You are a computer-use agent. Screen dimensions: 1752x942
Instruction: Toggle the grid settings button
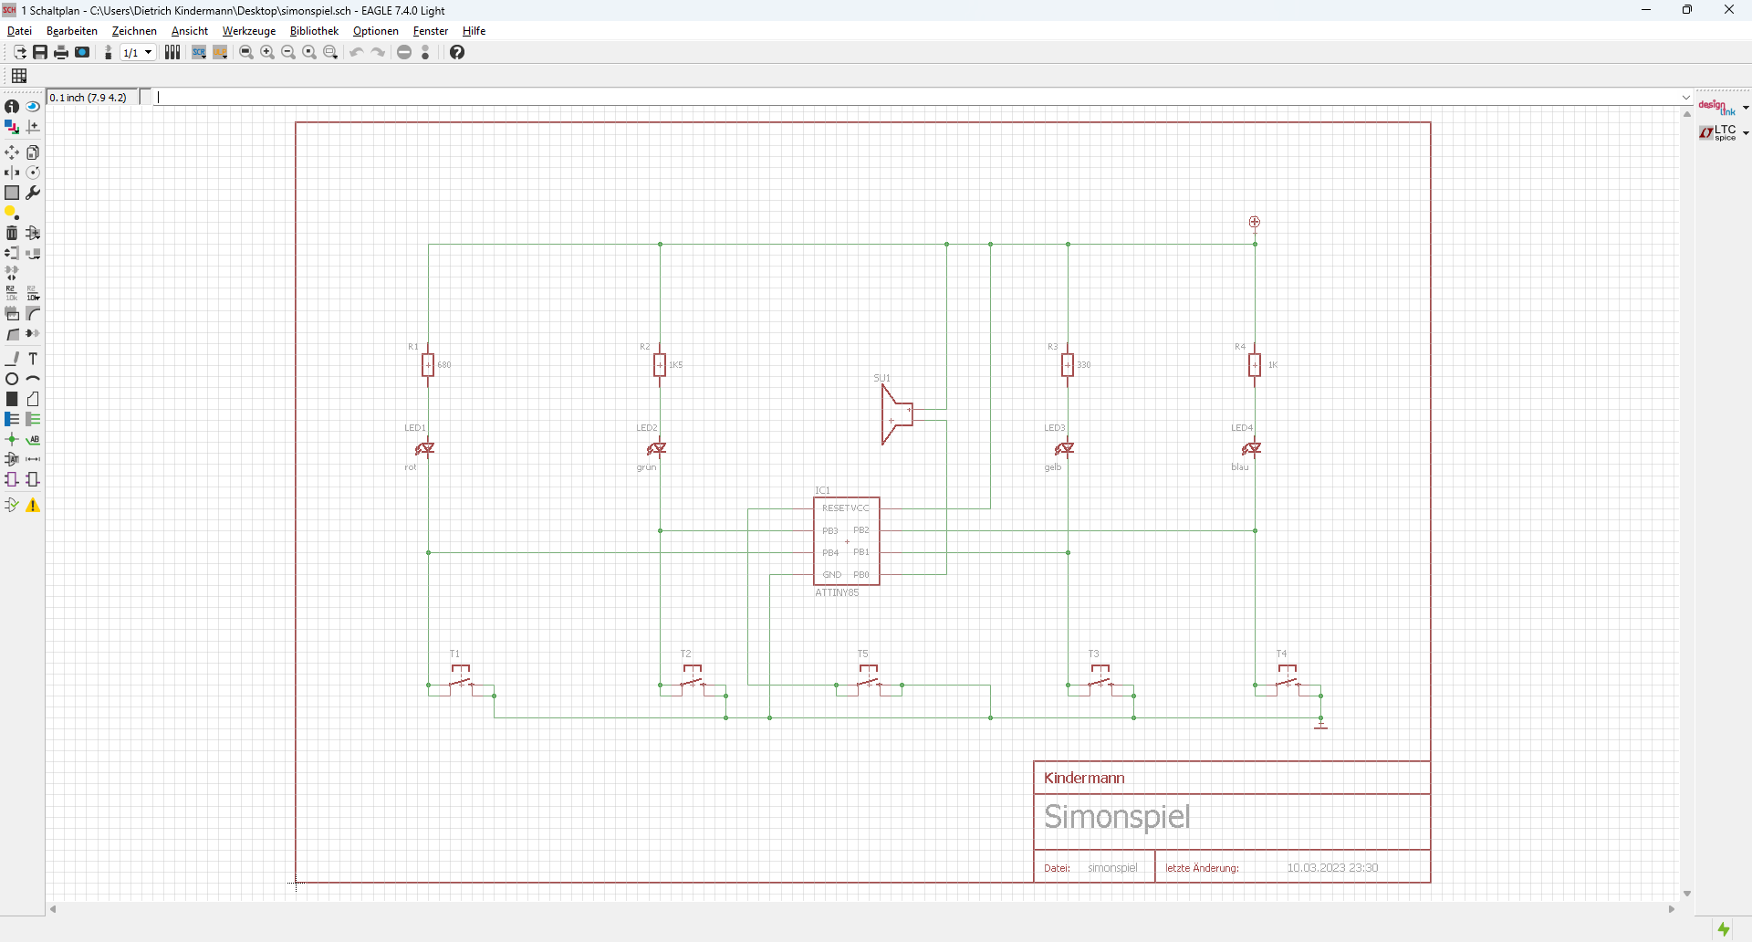coord(19,76)
